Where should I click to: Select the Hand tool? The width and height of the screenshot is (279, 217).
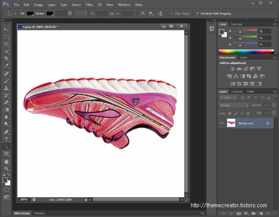click(6, 161)
